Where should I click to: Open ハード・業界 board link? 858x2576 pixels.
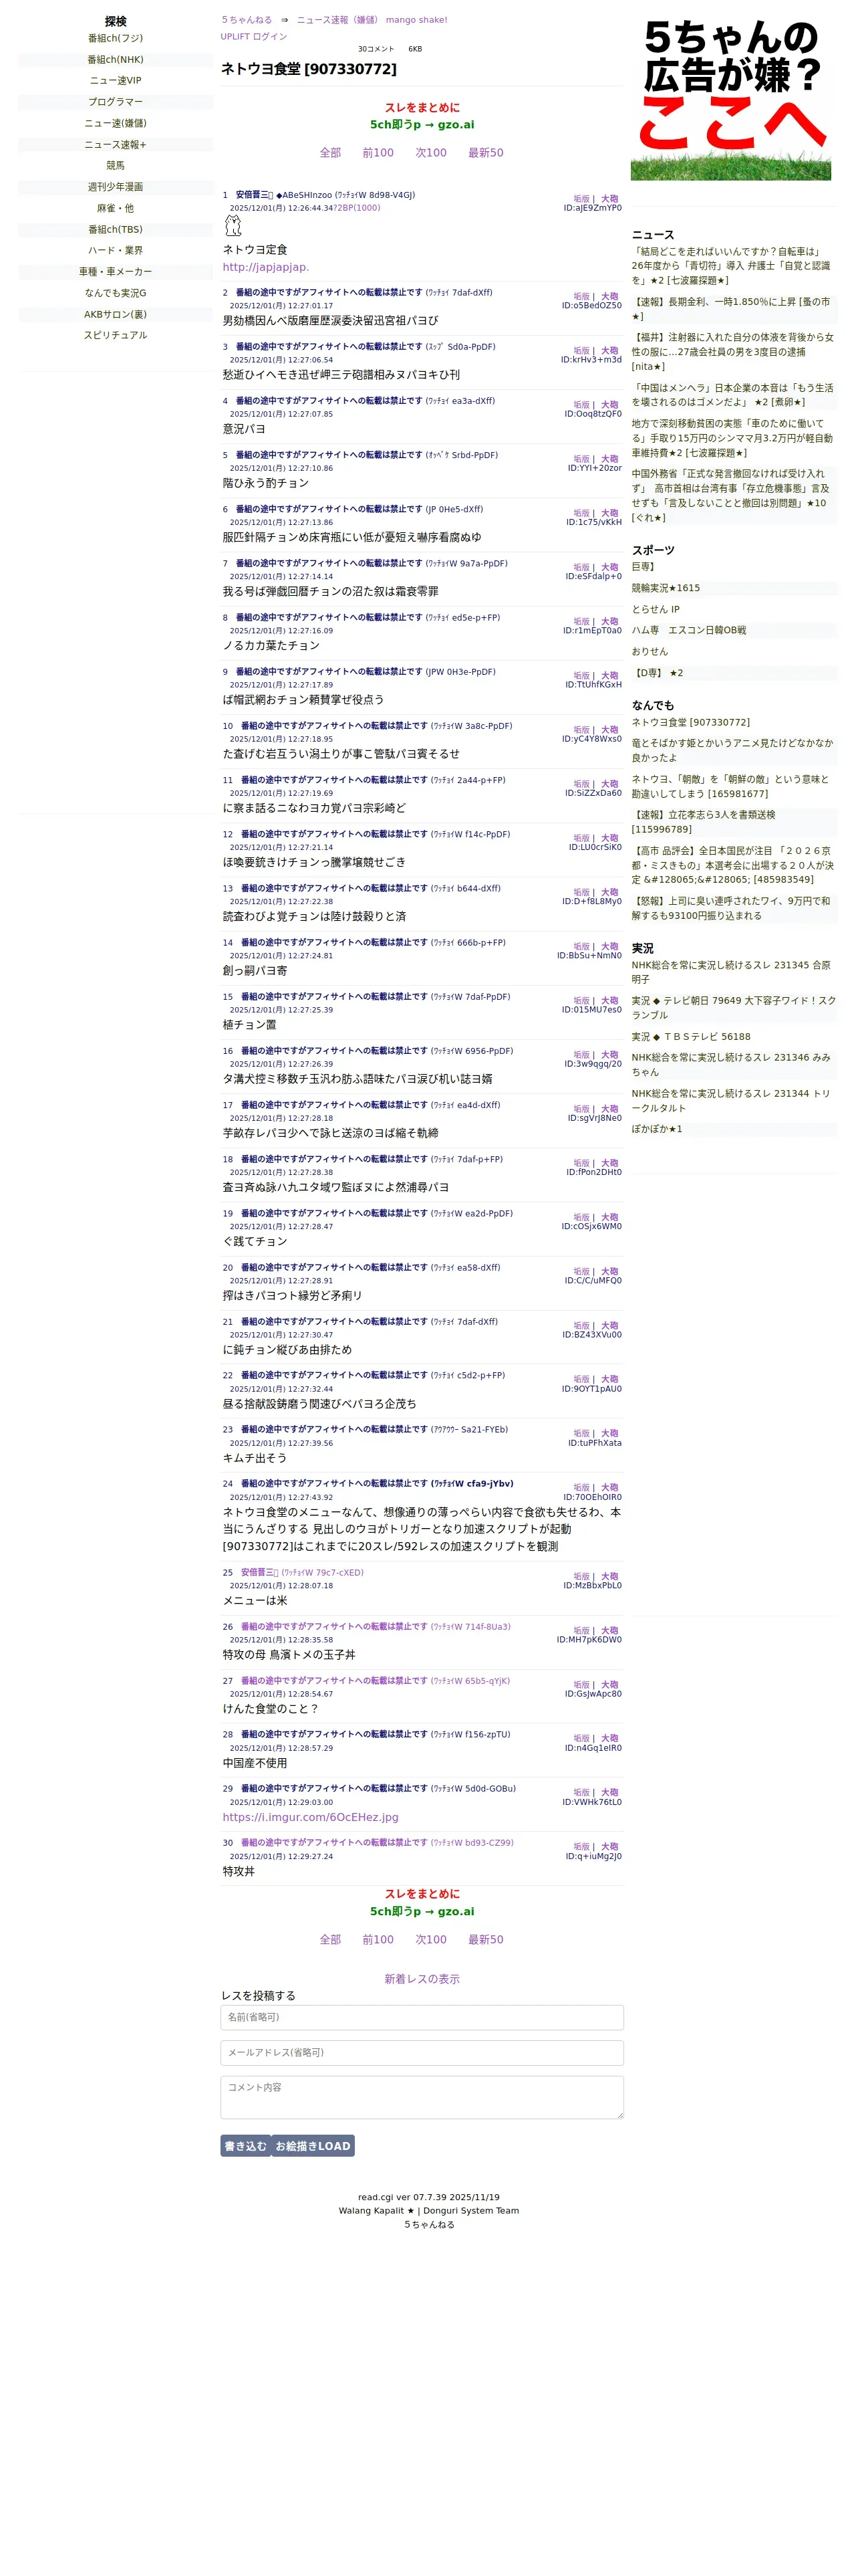(115, 251)
